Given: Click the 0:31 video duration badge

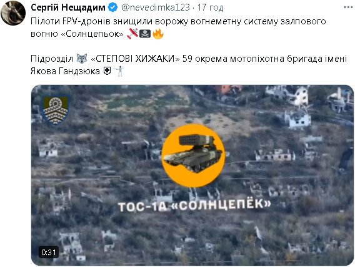Looking at the screenshot, I should 49,252.
